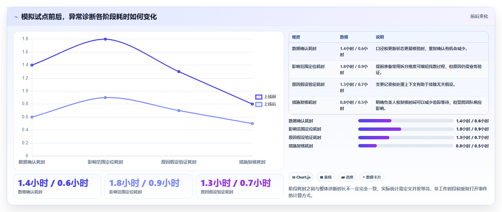The width and height of the screenshot is (502, 212).
Task: Click the 数据确认耗时 table row name
Action: (x=304, y=49)
